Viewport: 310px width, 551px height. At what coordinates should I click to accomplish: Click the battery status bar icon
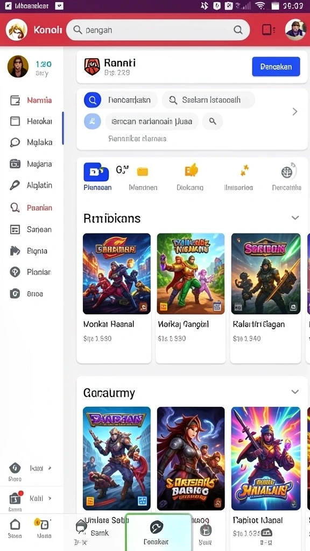275,6
